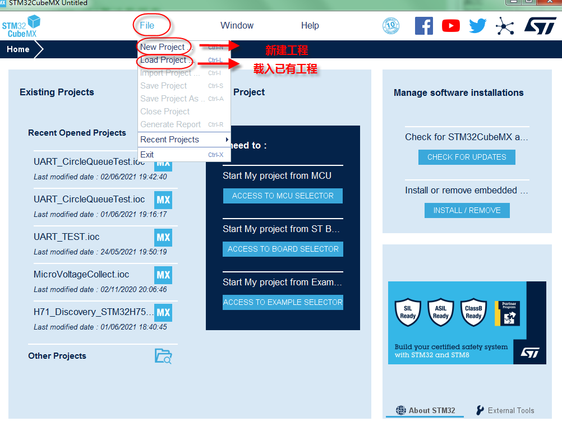Click MX icon beside 01/06/2021 19:16:17 UART_CircleQueueTest.ioc
This screenshot has height=426, width=562.
tap(163, 200)
